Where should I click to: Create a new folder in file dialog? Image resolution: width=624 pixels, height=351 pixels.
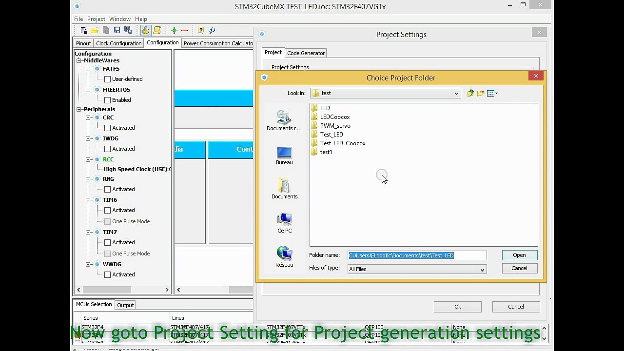pos(481,93)
